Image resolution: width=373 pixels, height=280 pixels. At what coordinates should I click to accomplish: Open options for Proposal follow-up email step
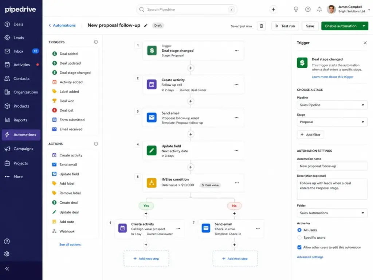[236, 118]
